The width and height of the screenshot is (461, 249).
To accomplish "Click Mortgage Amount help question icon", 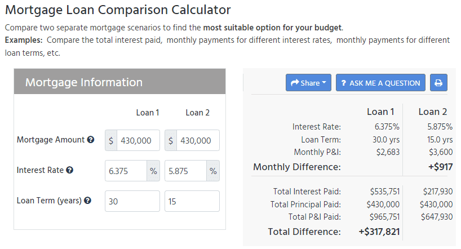I will [91, 140].
